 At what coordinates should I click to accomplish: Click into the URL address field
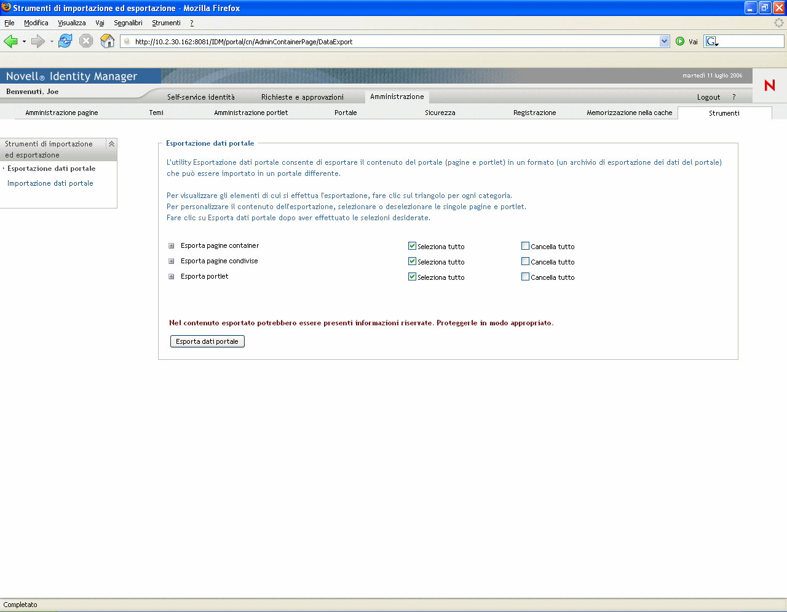tap(393, 41)
